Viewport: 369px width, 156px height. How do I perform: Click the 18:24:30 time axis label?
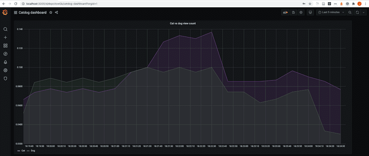click(341, 146)
